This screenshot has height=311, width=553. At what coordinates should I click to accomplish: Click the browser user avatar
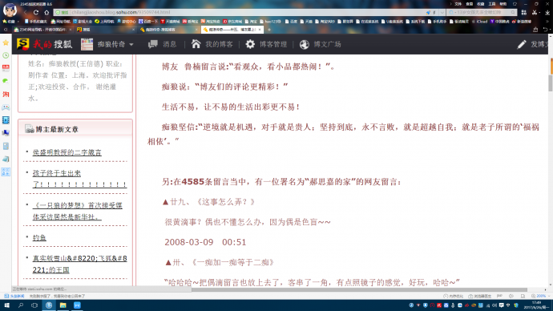[10, 9]
